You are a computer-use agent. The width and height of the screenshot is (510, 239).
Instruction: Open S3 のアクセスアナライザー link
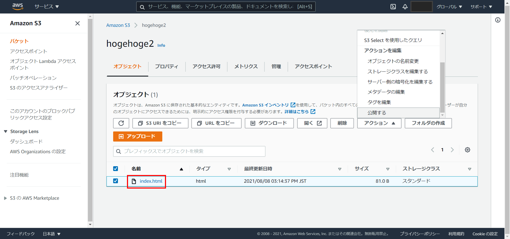point(39,88)
